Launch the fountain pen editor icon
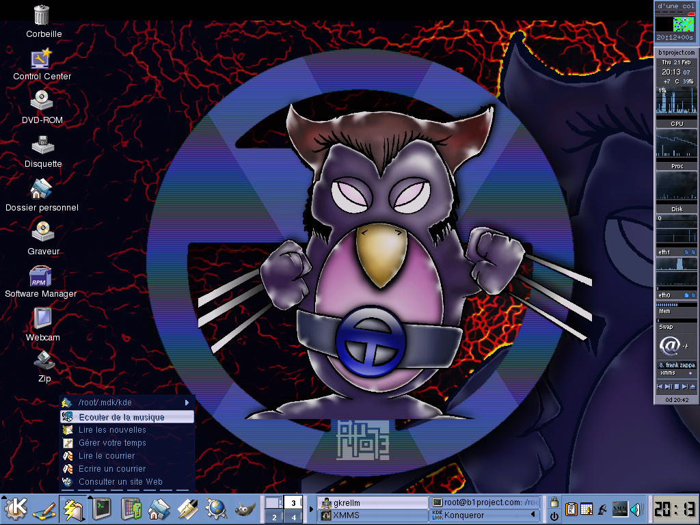Viewport: 700px width, 525px height. 187,509
